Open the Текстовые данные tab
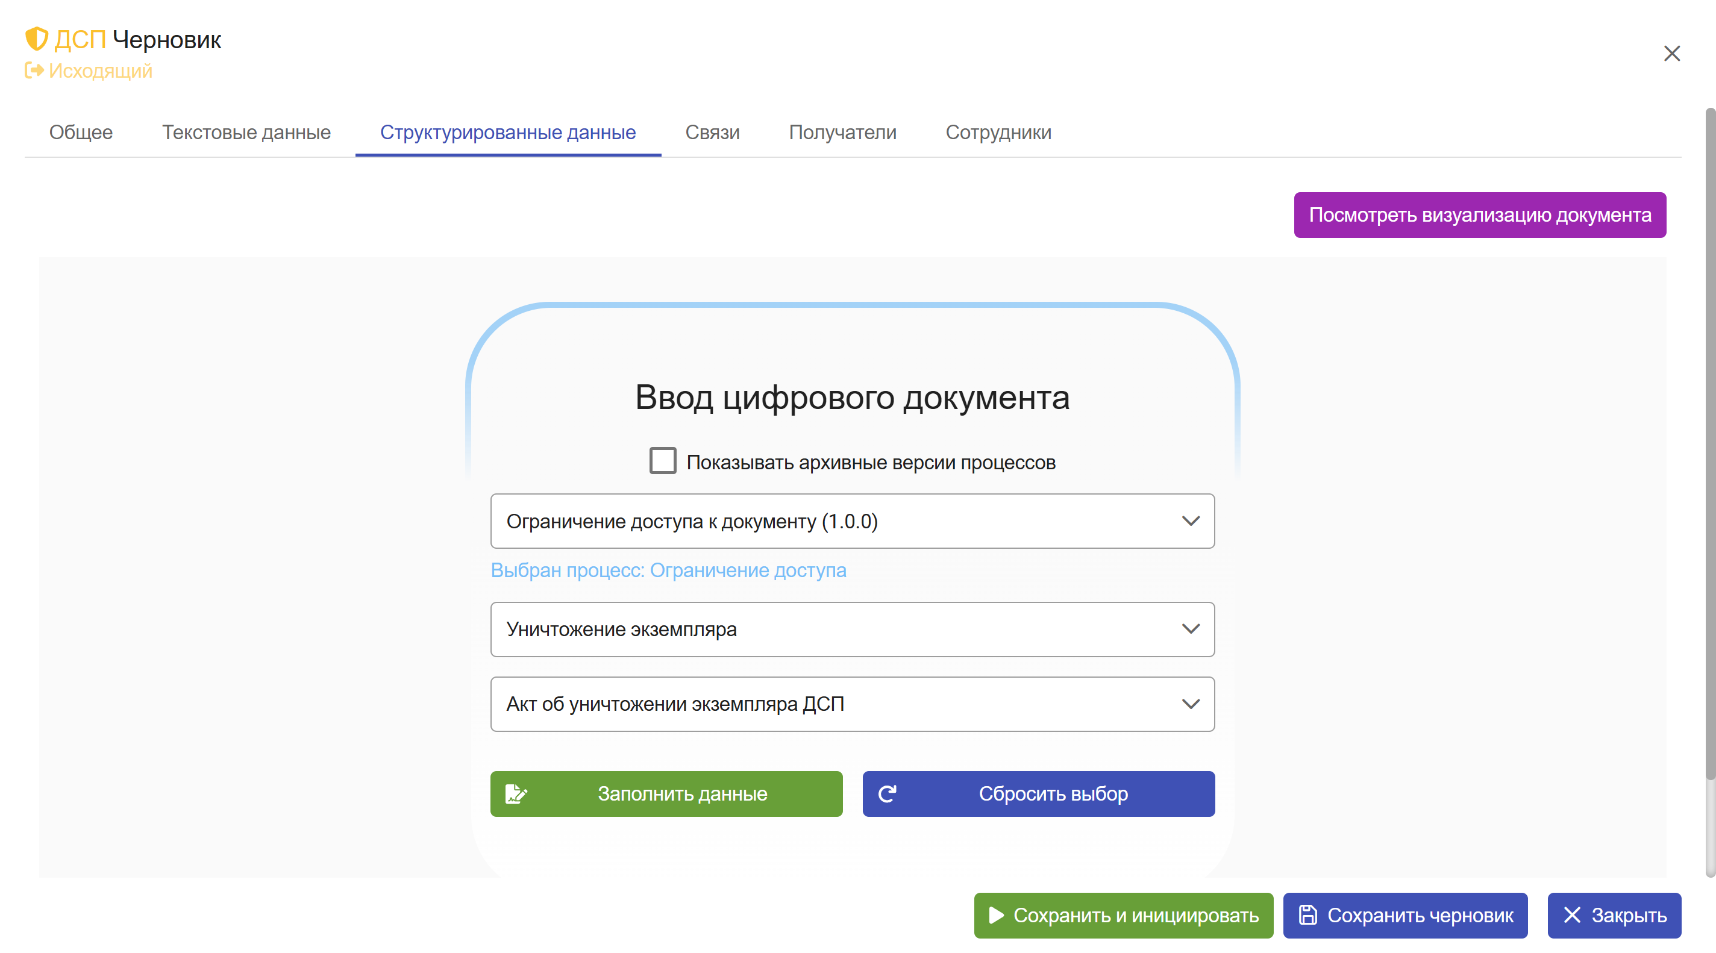The width and height of the screenshot is (1716, 953). point(246,133)
